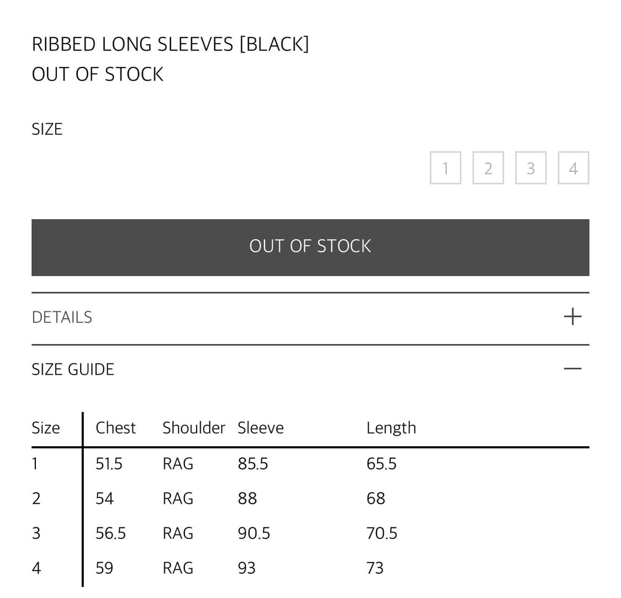Click the Sleeve column header
Image resolution: width=621 pixels, height=598 pixels.
pyautogui.click(x=261, y=428)
